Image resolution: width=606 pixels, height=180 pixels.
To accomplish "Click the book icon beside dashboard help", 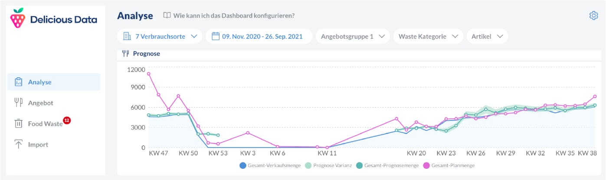I will click(x=167, y=16).
